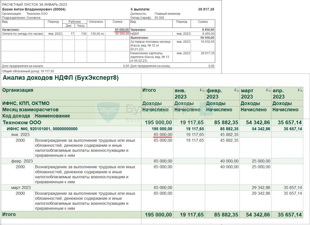Click the Итого label in the report's bottom row
The image size is (310, 225).
tap(9, 214)
